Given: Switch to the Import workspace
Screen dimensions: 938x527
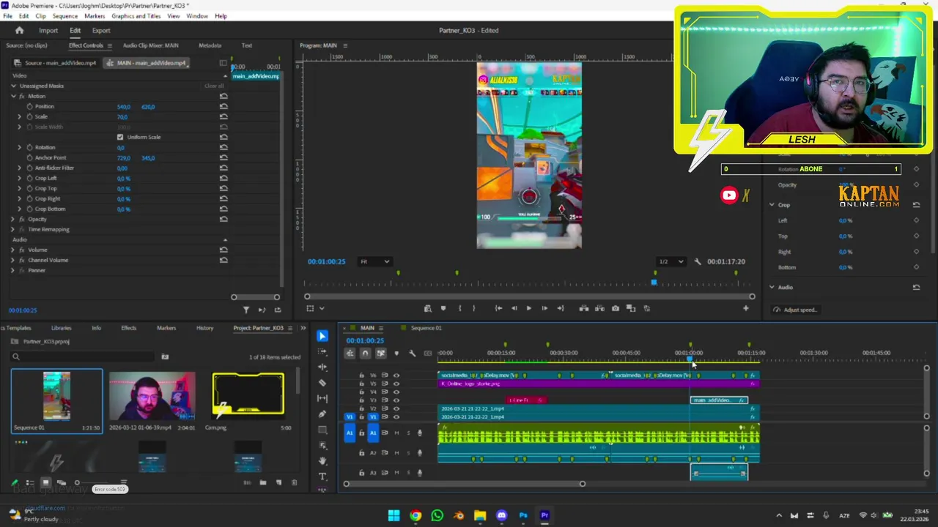Looking at the screenshot, I should [48, 31].
